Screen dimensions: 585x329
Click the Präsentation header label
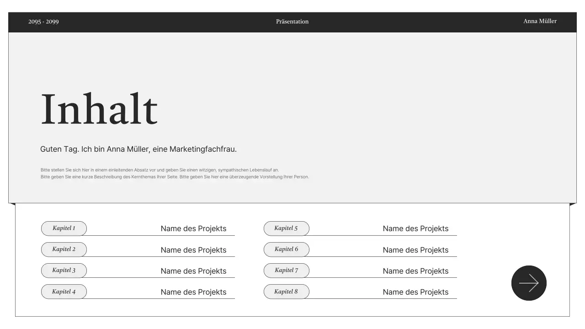[292, 21]
